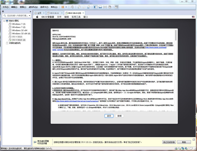
Task: Click the pause virtual machine toolbar icon
Action: point(62,7)
